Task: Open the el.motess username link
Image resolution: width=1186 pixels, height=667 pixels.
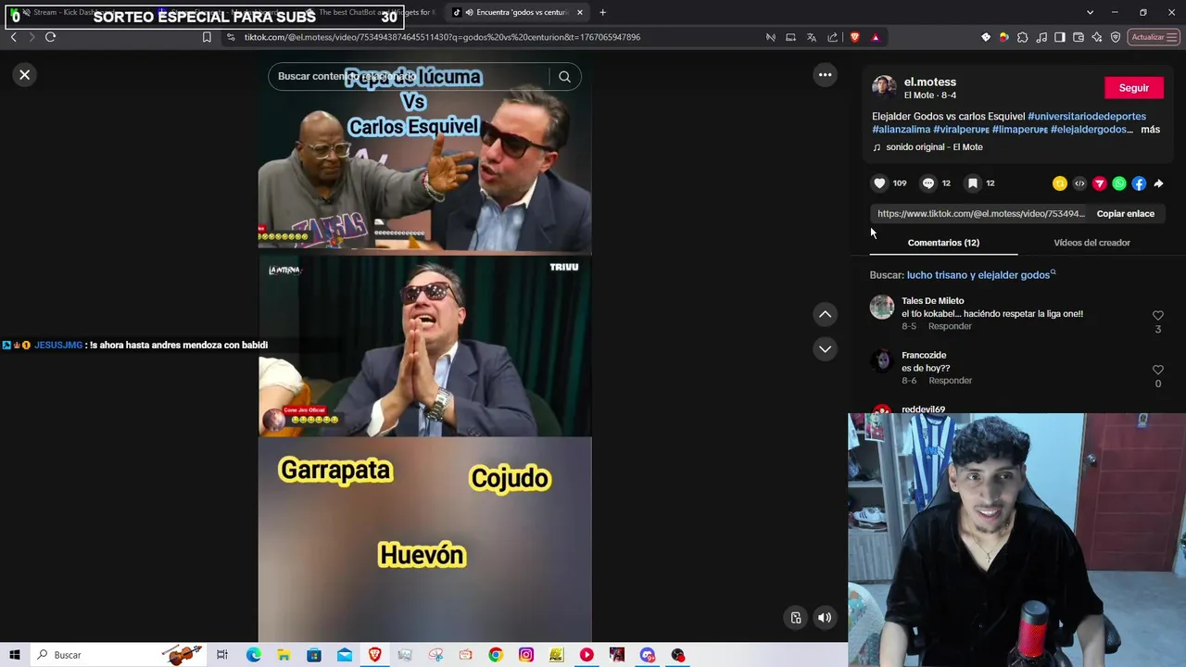Action: (930, 82)
